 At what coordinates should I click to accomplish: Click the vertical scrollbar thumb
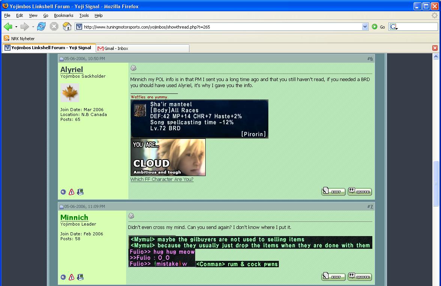tap(436, 183)
